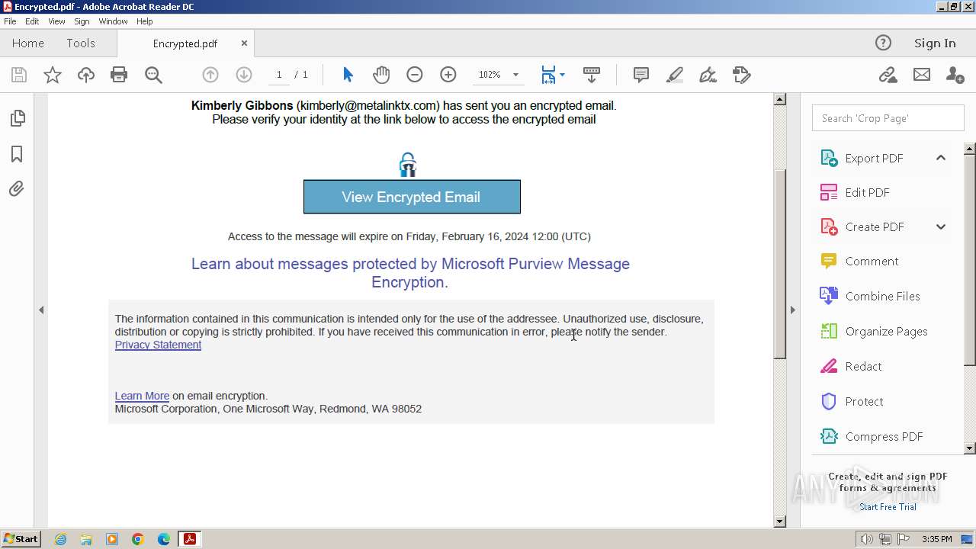
Task: Save the file with the floppy disk icon
Action: (19, 75)
